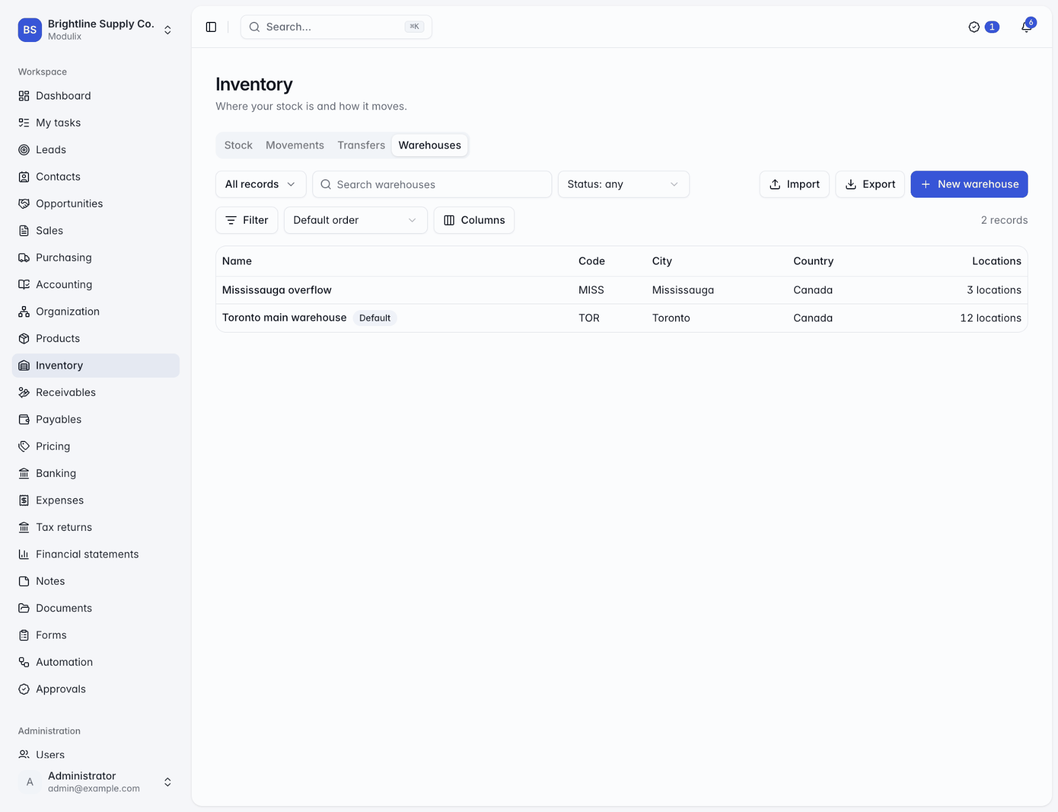Image resolution: width=1058 pixels, height=812 pixels.
Task: Select the Warehouses tab
Action: pyautogui.click(x=430, y=145)
